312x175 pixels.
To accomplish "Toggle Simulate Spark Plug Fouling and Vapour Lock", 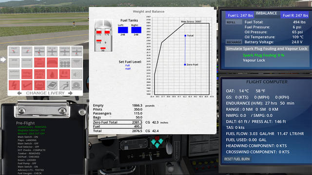I will [267, 49].
